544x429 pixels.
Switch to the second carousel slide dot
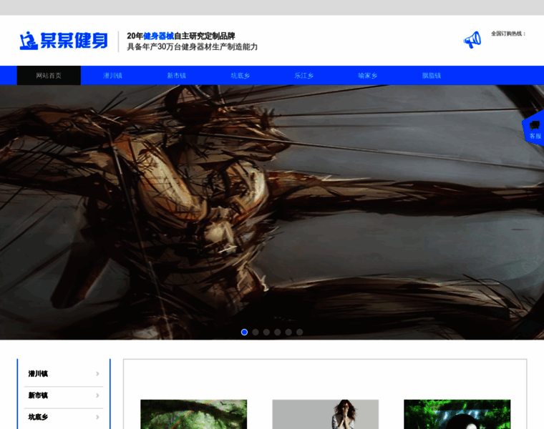click(x=256, y=332)
